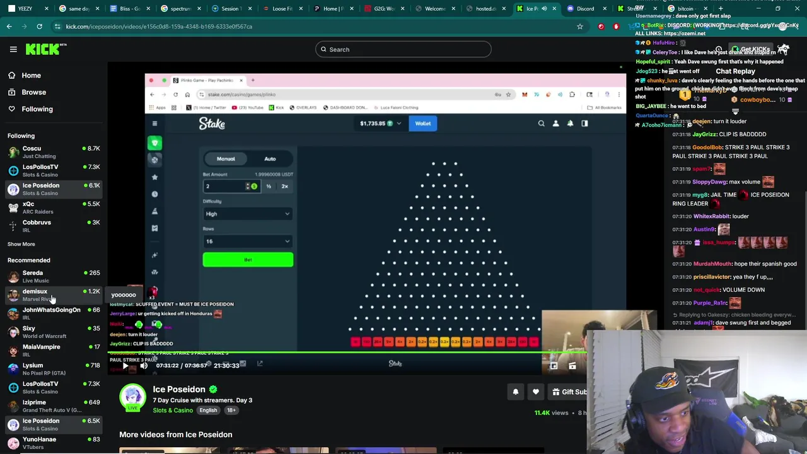Click the English language tag
This screenshot has width=807, height=454.
pyautogui.click(x=208, y=410)
